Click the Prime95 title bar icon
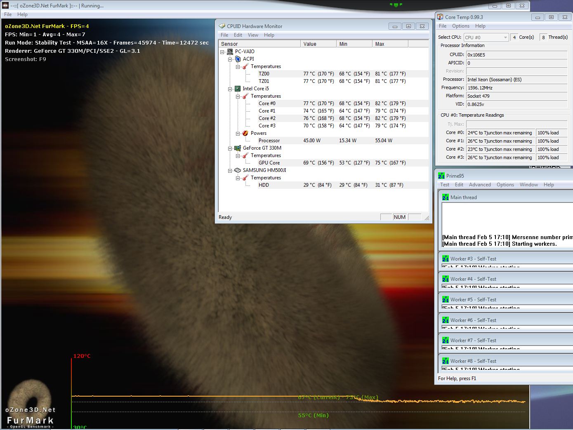Viewport: 573px width, 430px height. [441, 176]
